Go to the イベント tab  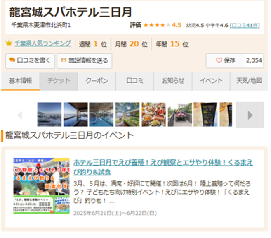coord(211,81)
